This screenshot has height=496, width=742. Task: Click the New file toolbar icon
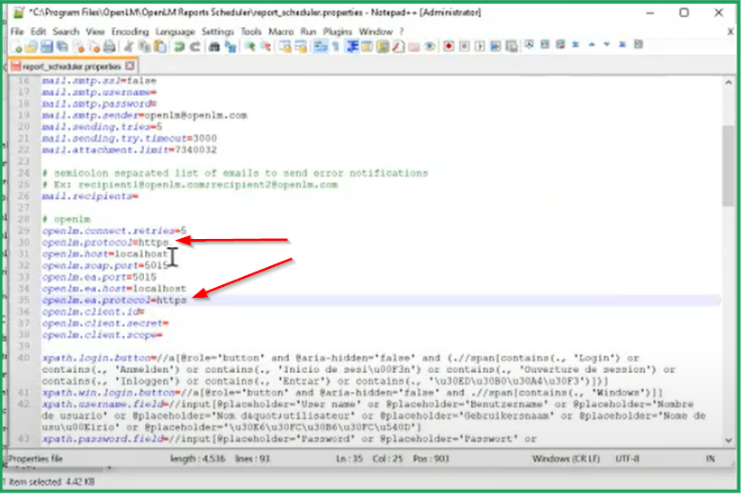click(x=19, y=46)
